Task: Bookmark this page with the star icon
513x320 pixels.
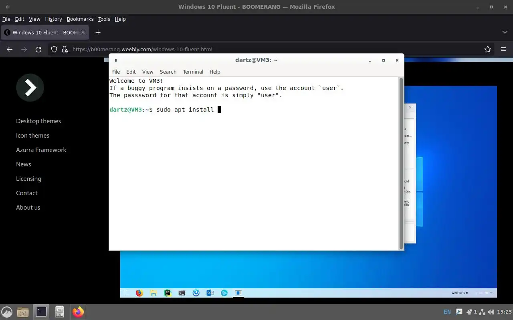Action: (x=488, y=49)
